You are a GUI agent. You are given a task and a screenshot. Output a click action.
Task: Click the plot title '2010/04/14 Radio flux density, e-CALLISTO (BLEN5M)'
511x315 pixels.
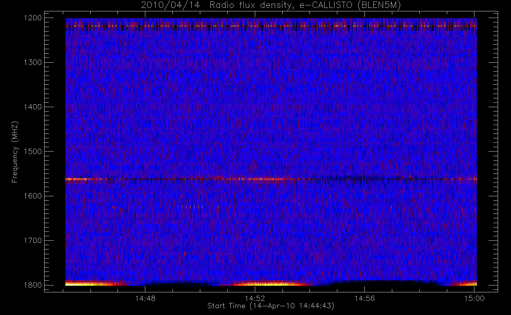pyautogui.click(x=271, y=5)
